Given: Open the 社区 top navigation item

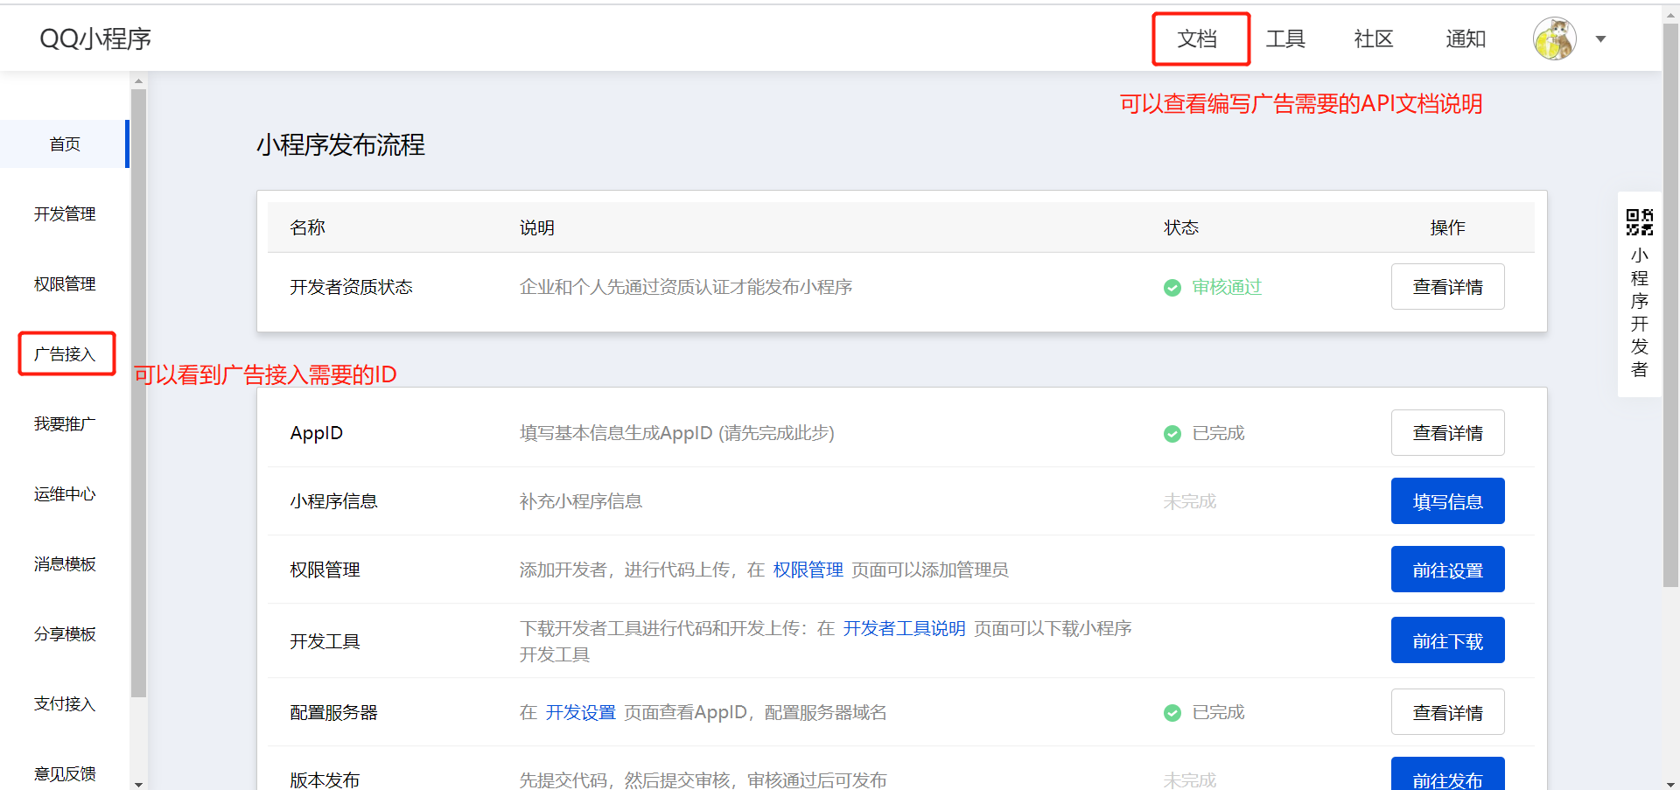Looking at the screenshot, I should click(1373, 38).
